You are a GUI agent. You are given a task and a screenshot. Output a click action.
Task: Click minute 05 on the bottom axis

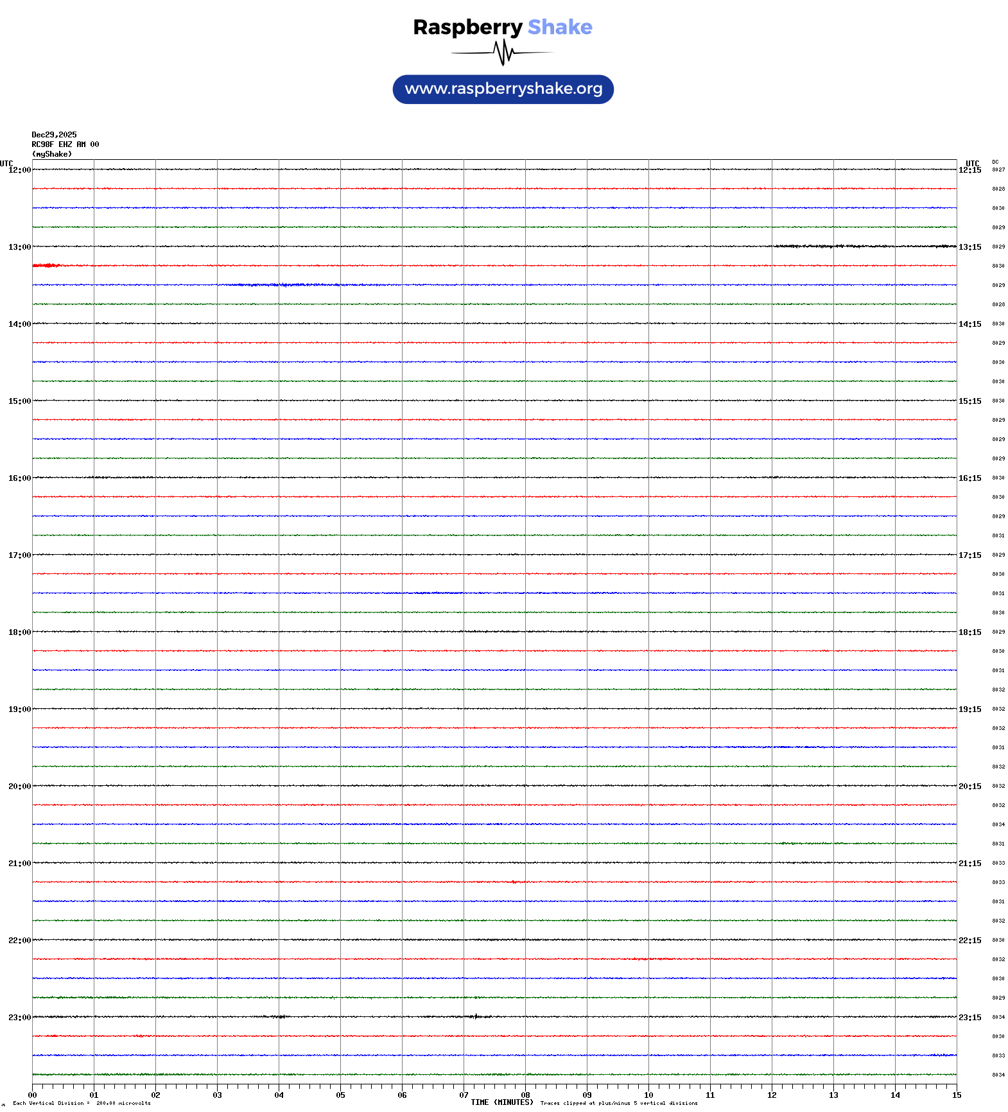(340, 1095)
